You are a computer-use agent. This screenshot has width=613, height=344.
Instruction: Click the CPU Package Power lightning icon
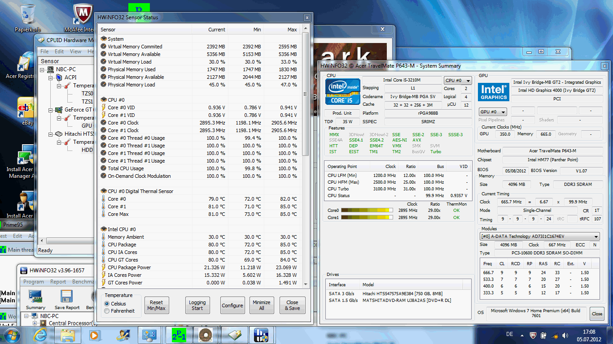[104, 267]
